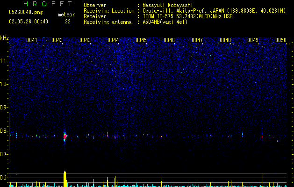Click the 0043 time marker
Screen dimensions: 294x187
point(85,40)
